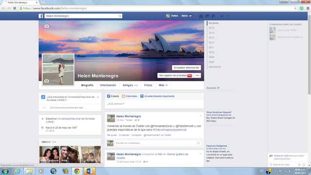Image resolution: width=311 pixels, height=175 pixels.
Task: Click the Inicio link in top bar
Action: tap(187, 16)
